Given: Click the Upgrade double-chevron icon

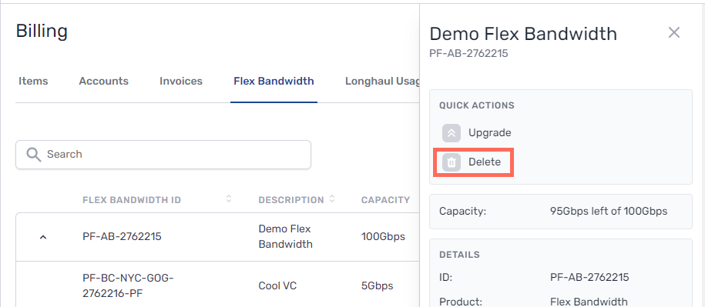Looking at the screenshot, I should (x=452, y=133).
